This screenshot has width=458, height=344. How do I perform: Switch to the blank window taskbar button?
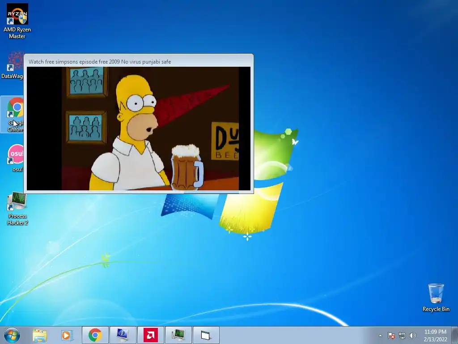tap(206, 335)
